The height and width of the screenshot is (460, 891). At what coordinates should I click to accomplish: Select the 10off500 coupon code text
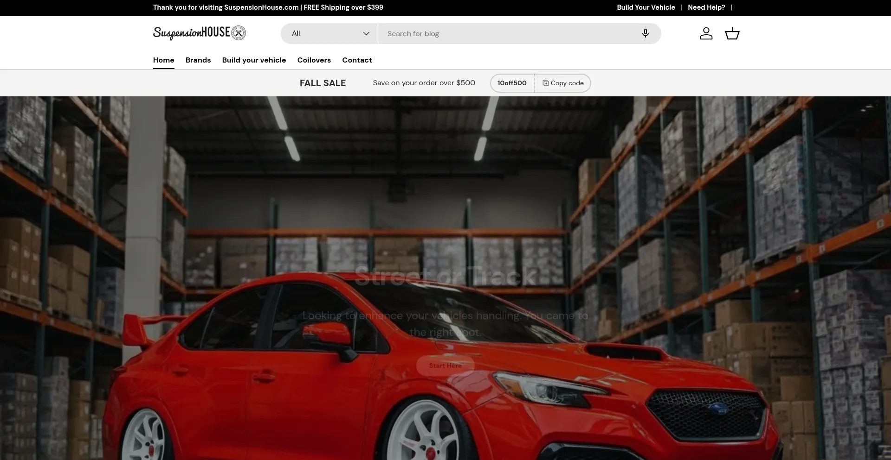(x=512, y=83)
